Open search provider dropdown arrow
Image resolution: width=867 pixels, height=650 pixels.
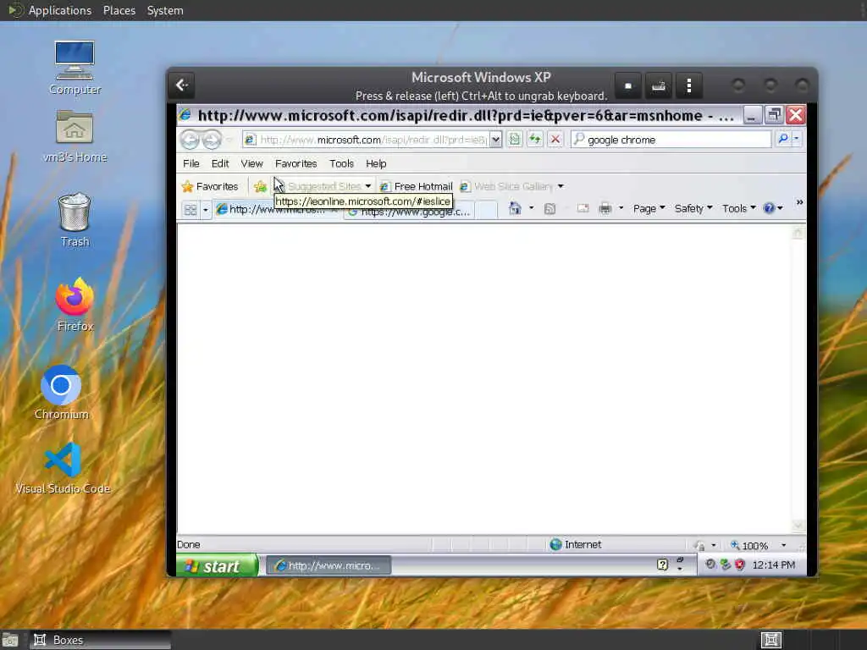(797, 139)
